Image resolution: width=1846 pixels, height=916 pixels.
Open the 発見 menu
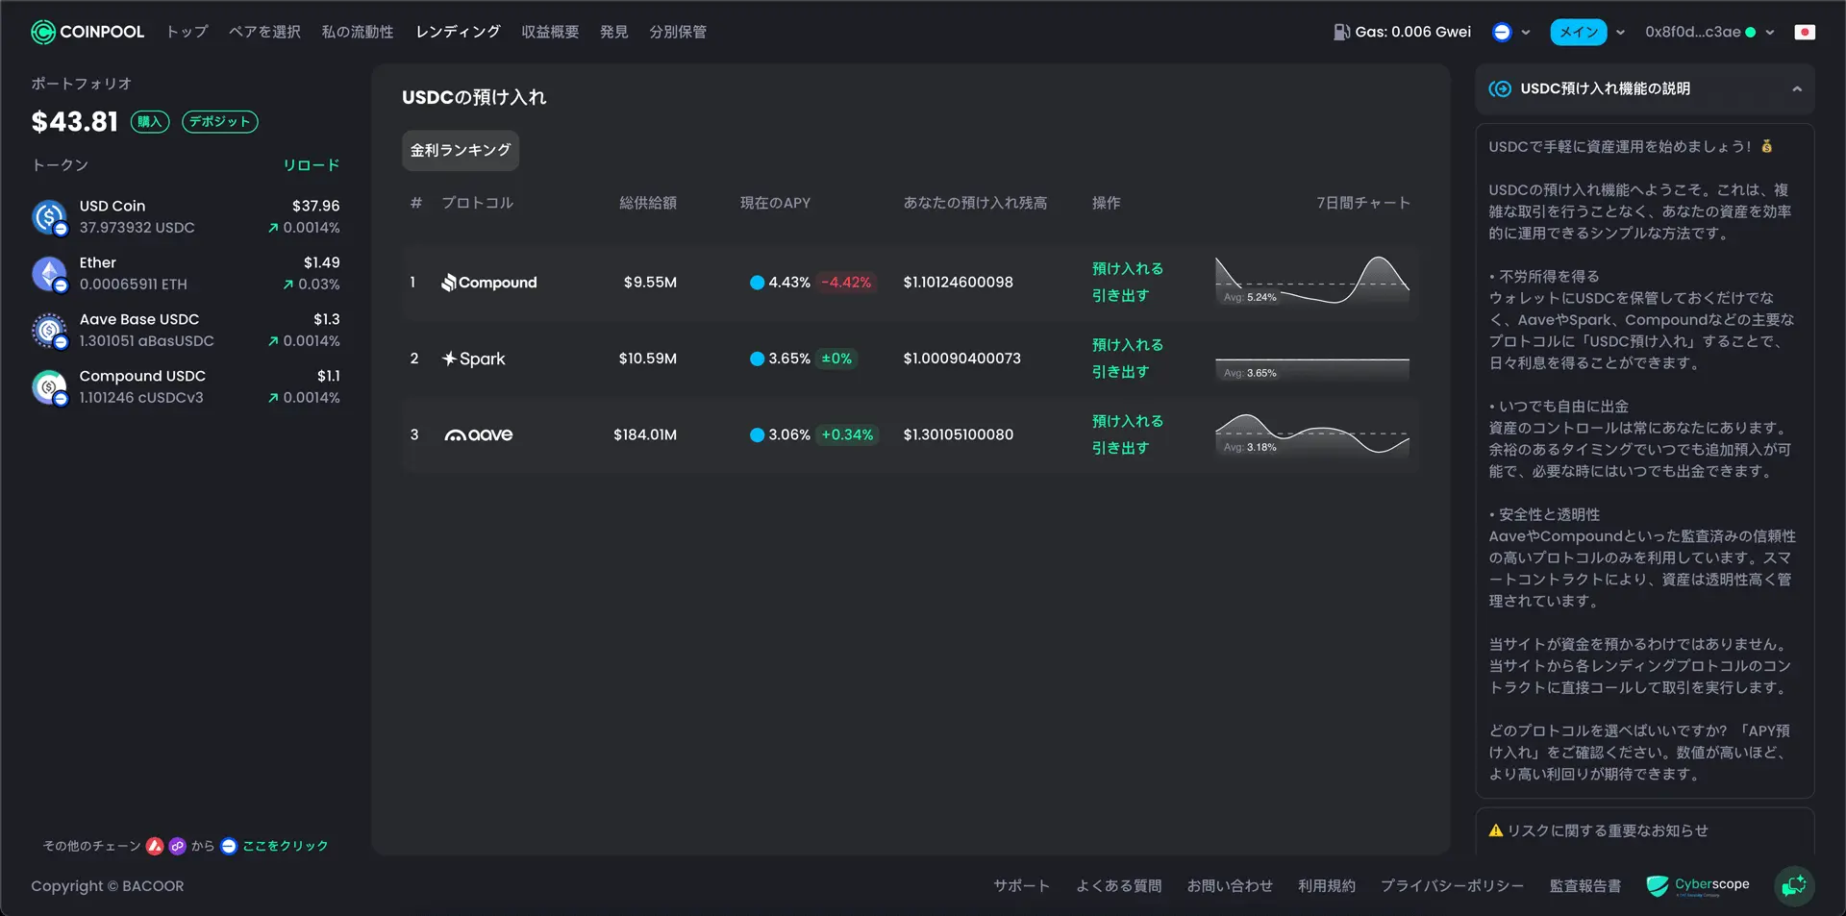tap(613, 32)
